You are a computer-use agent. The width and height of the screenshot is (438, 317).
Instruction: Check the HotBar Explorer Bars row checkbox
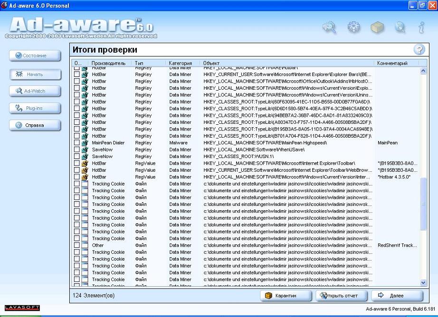point(76,74)
